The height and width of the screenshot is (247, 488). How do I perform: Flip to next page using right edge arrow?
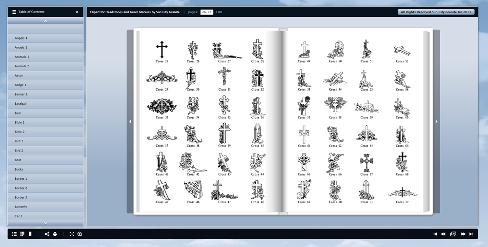(436, 122)
